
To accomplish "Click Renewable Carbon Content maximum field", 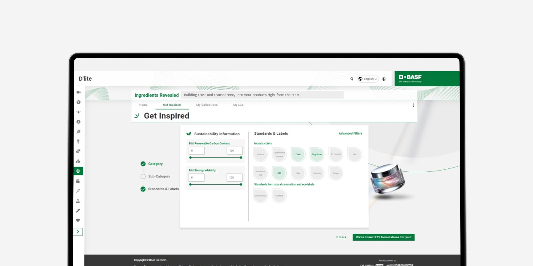I will coord(235,151).
